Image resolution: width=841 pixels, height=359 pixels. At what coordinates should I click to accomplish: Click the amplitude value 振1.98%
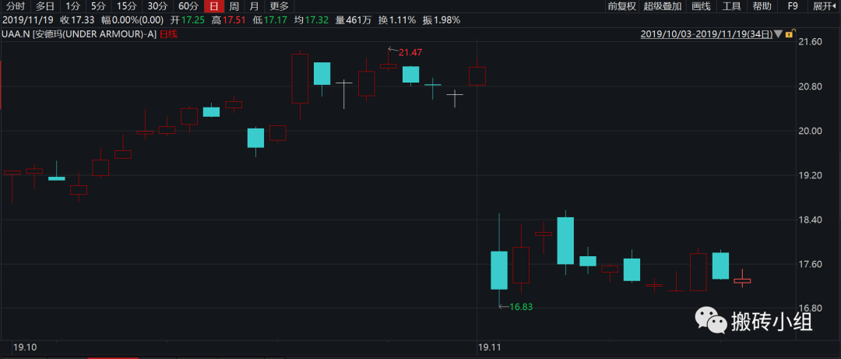tap(442, 20)
